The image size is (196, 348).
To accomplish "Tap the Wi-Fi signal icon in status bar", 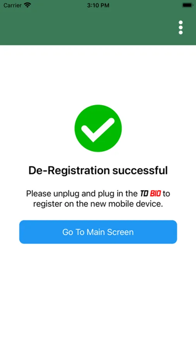I will 27,5.
